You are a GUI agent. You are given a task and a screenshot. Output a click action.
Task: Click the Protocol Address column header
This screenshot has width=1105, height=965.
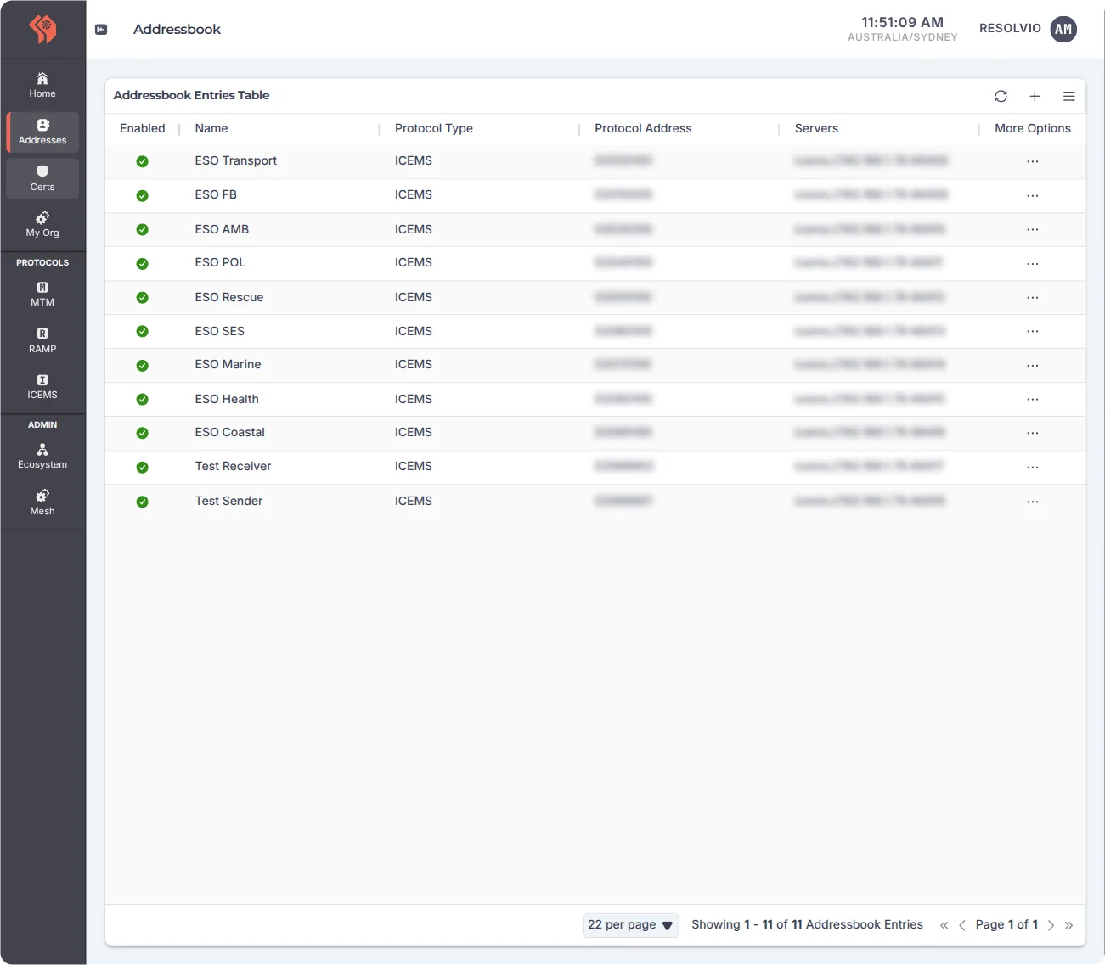(x=643, y=128)
